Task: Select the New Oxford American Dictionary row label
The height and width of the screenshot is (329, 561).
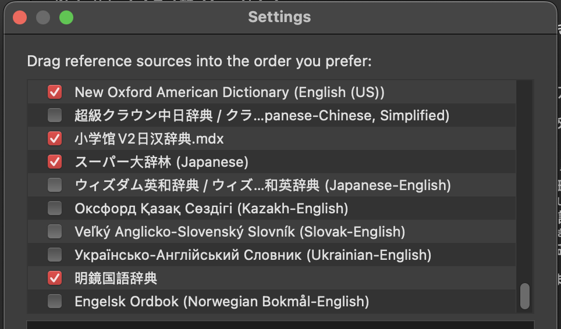Action: click(229, 92)
